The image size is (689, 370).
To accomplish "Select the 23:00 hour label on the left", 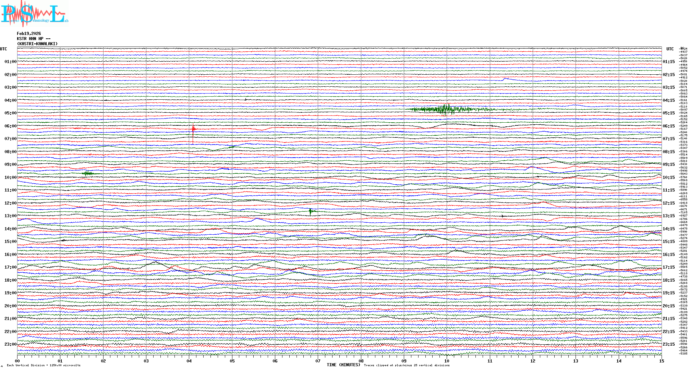I will 10,344.
